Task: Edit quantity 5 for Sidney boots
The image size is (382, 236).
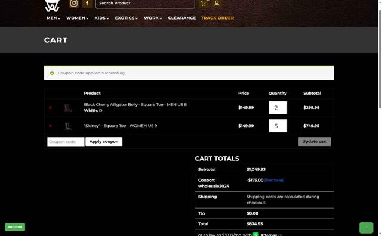Action: [278, 126]
